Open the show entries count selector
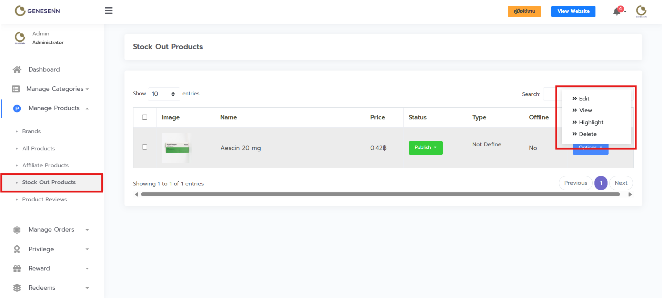662x298 pixels. pyautogui.click(x=164, y=94)
